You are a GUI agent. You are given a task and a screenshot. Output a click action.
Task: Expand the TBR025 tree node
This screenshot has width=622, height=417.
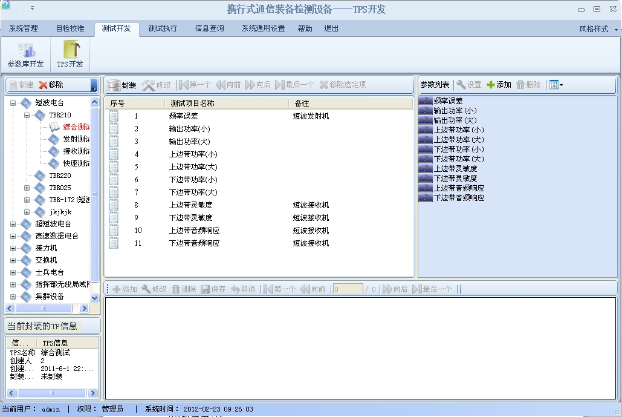tap(27, 188)
